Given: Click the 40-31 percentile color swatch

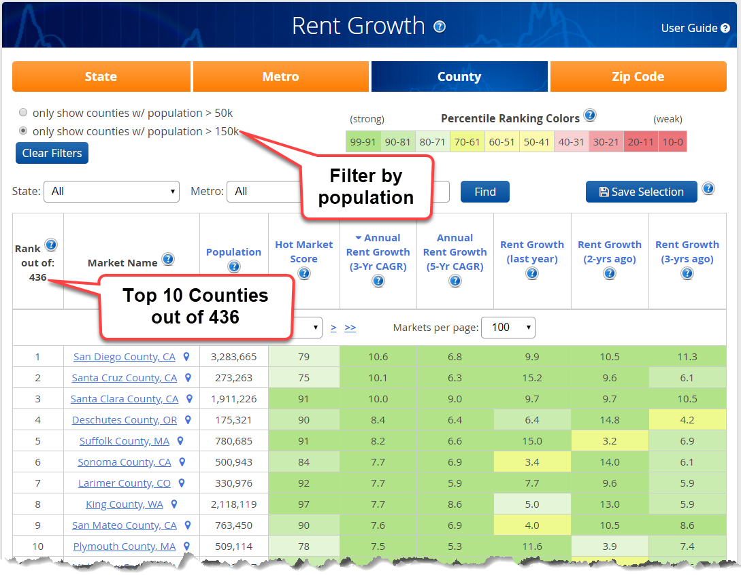Looking at the screenshot, I should click(x=572, y=141).
